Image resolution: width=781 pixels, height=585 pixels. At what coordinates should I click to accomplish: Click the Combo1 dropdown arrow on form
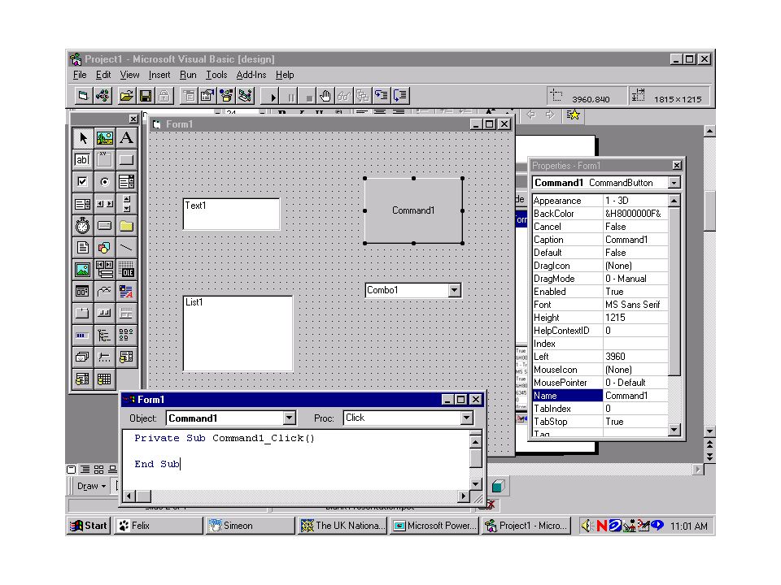454,290
